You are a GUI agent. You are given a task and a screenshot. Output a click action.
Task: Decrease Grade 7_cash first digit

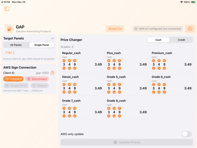tap(64, 116)
